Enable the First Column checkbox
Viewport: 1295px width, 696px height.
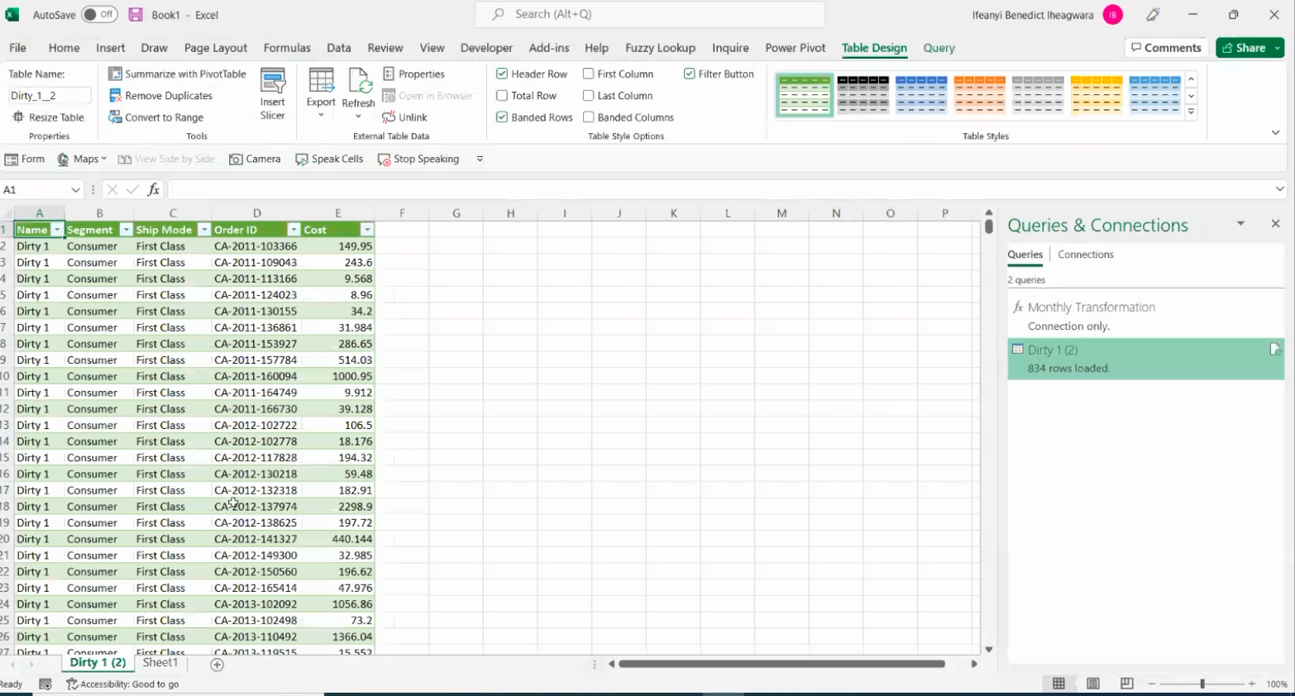[x=589, y=74]
